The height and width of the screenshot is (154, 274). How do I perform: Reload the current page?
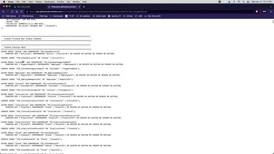point(12,12)
